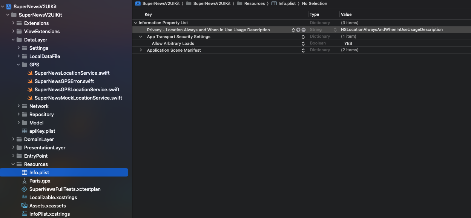Click Swift icon of SuperNewsGPSError.swift

(30, 81)
